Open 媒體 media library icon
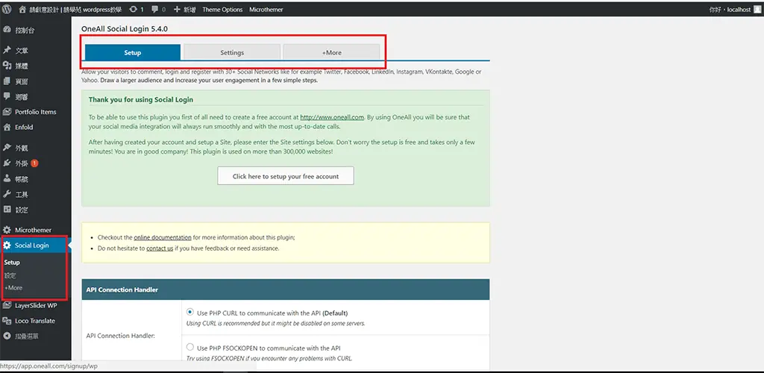Screen dimensions: 764x373 pos(7,66)
